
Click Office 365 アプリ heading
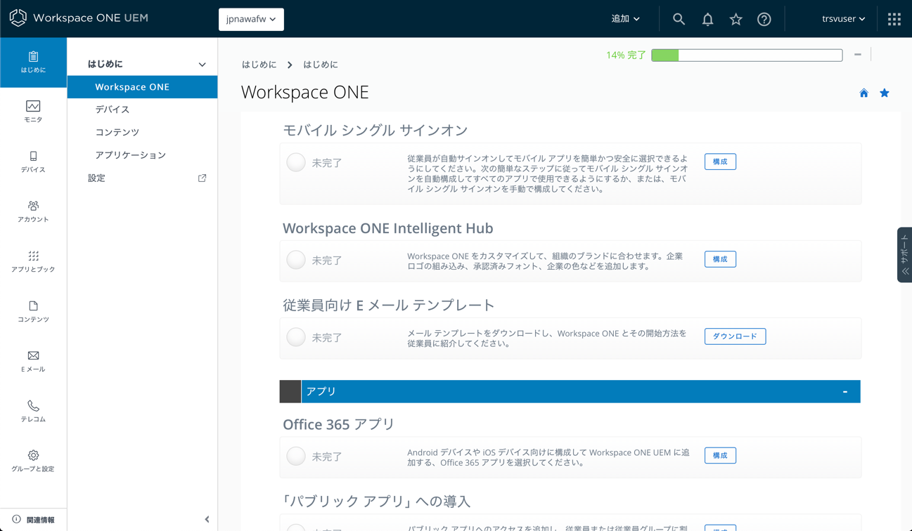(338, 424)
